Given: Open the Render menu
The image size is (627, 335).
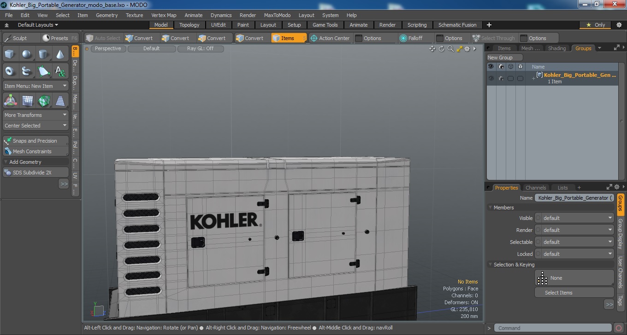Looking at the screenshot, I should (x=248, y=15).
